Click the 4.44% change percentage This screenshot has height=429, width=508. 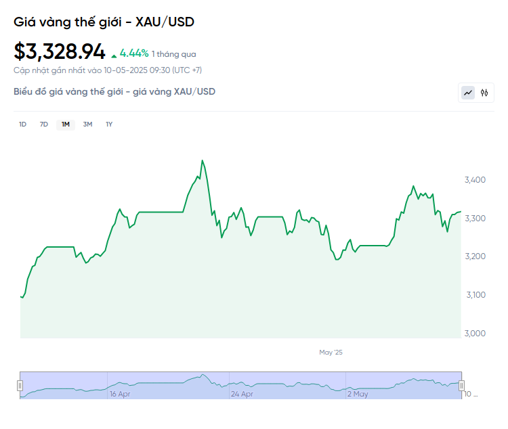pyautogui.click(x=134, y=53)
